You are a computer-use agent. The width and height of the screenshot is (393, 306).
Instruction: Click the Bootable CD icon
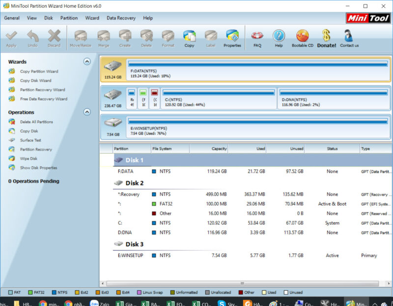point(303,38)
